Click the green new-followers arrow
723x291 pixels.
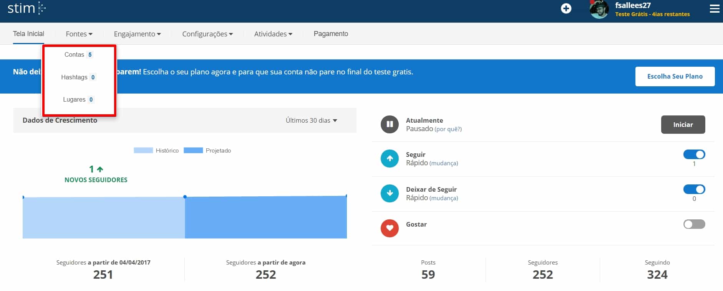pos(100,169)
